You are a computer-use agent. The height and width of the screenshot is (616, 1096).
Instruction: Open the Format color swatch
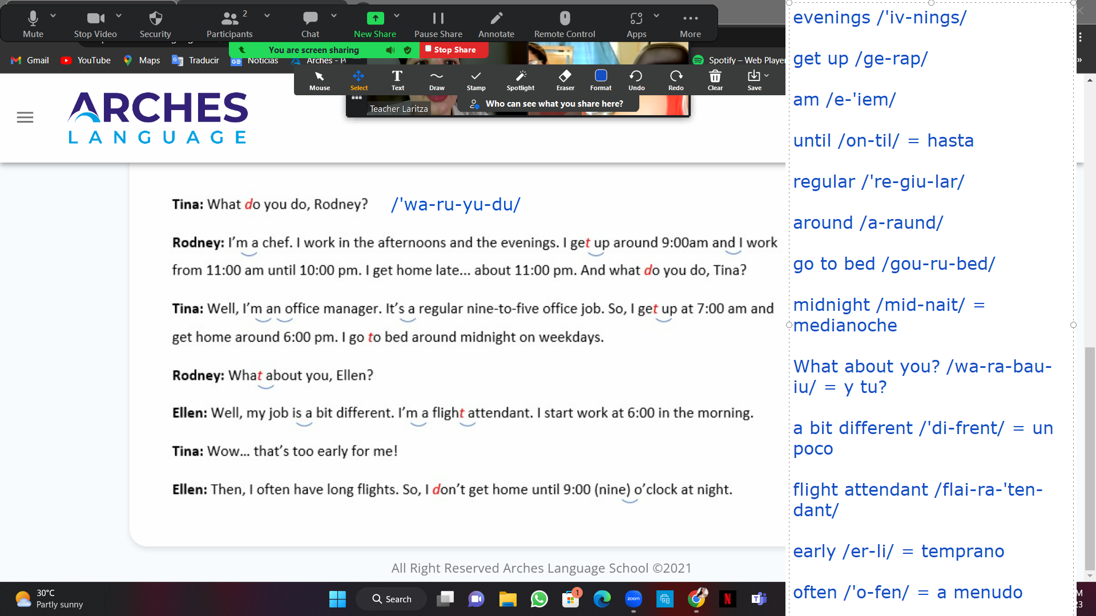[601, 80]
